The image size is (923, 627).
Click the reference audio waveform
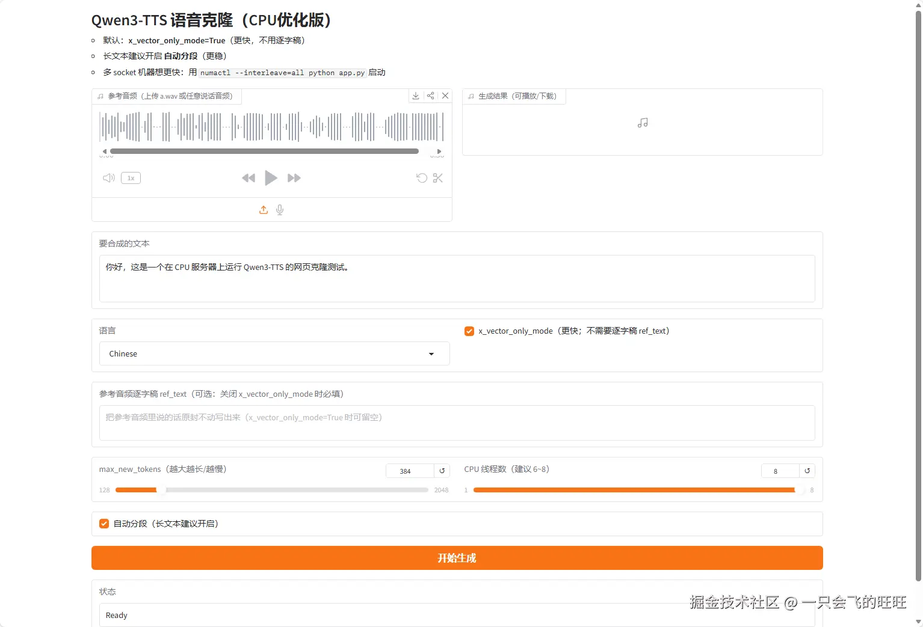271,127
